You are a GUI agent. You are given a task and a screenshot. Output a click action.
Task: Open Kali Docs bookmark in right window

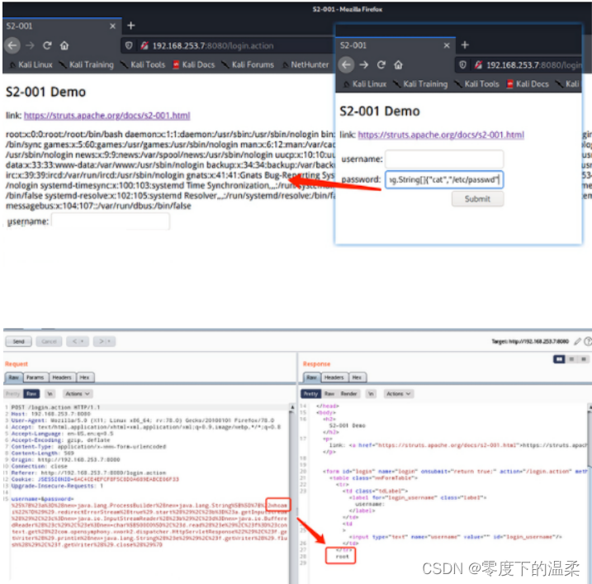pyautogui.click(x=528, y=84)
